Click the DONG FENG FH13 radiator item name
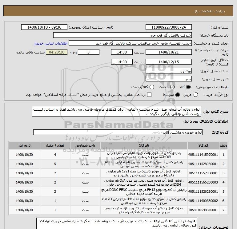 (144, 192)
